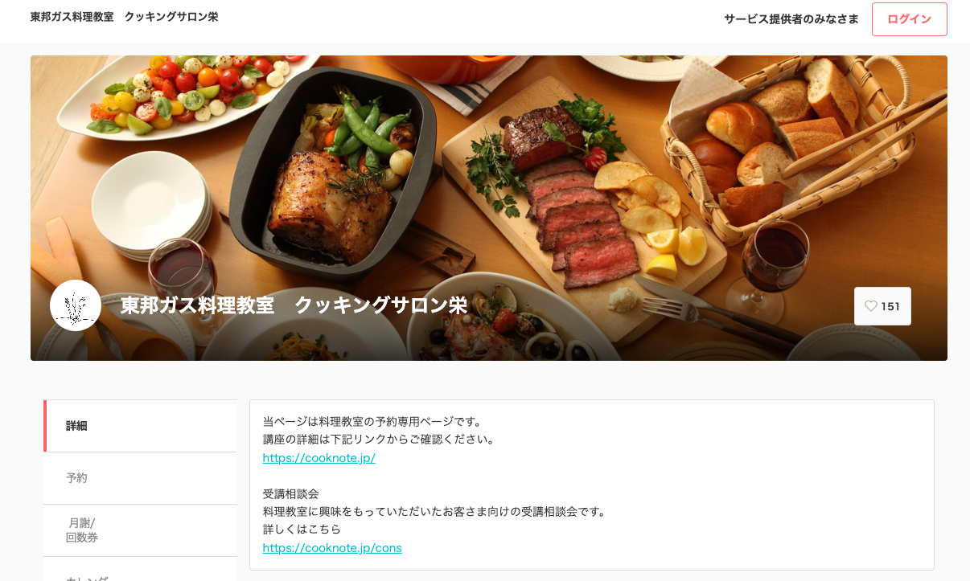Viewport: 970px width, 581px height.
Task: Click the text 当ページは料理教室の予約専用ページです。
Action: pos(372,422)
